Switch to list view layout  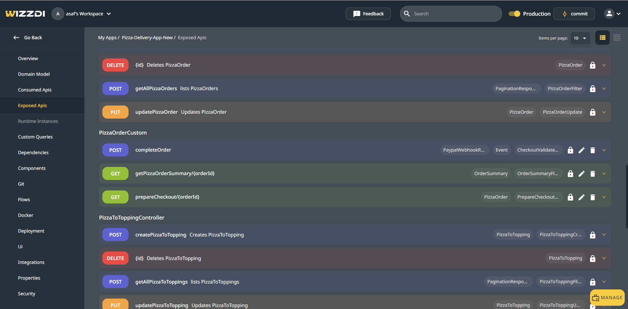[602, 38]
